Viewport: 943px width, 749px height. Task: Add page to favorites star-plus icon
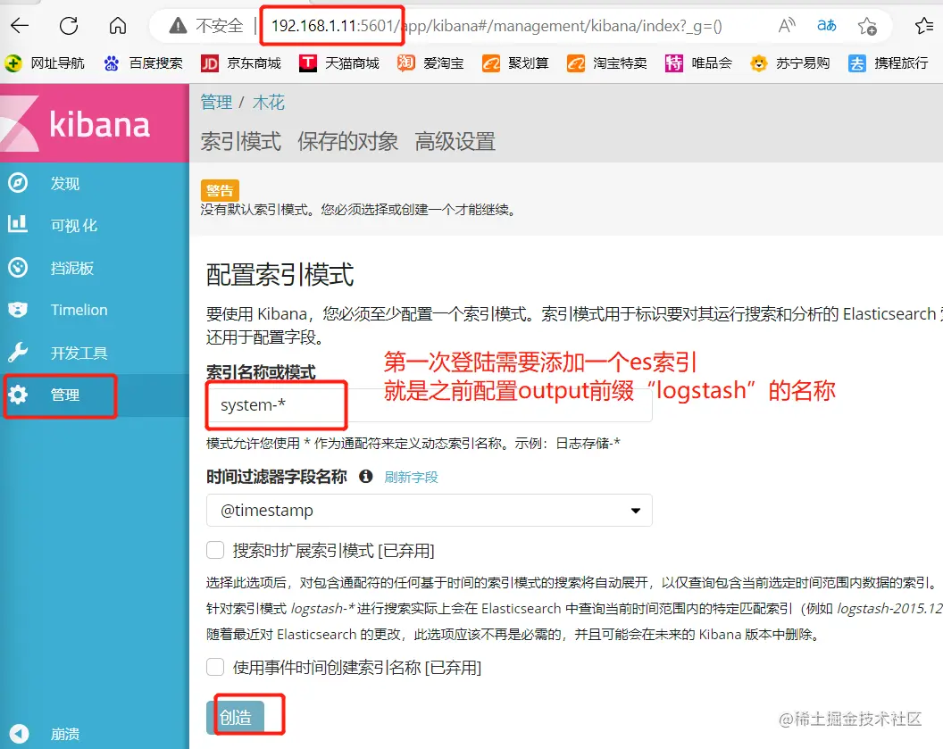tap(867, 26)
